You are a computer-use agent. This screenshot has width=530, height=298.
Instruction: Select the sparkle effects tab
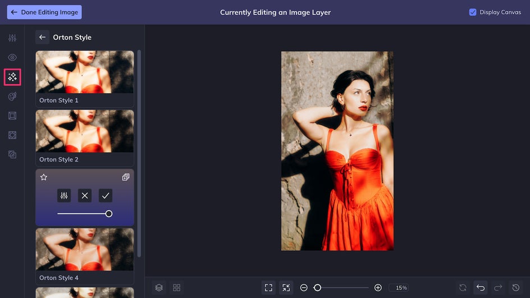coord(12,77)
